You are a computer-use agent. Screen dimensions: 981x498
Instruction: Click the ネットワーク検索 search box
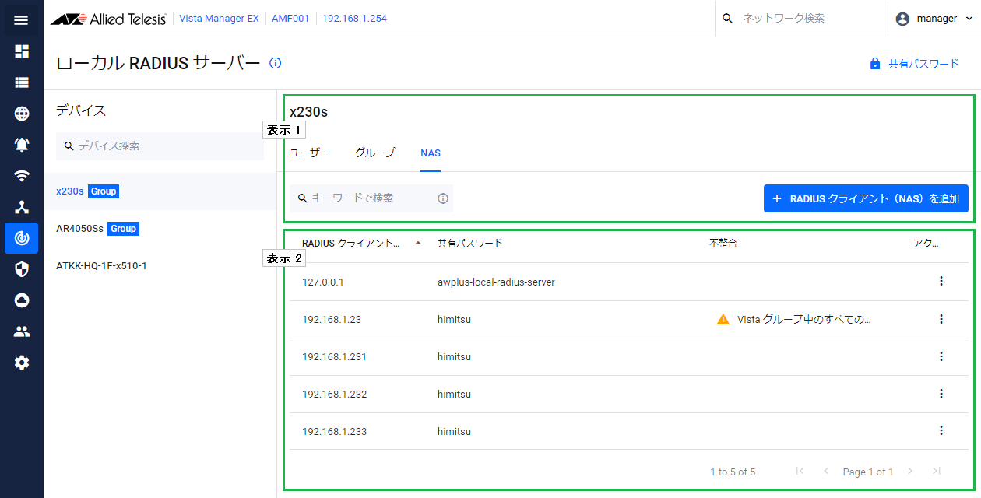pos(802,18)
